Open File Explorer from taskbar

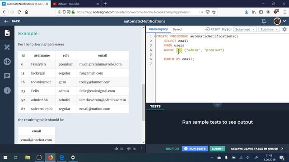28,157
